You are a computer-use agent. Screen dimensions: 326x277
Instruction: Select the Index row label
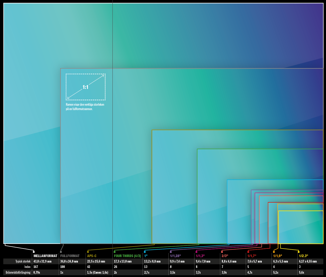coord(27,267)
